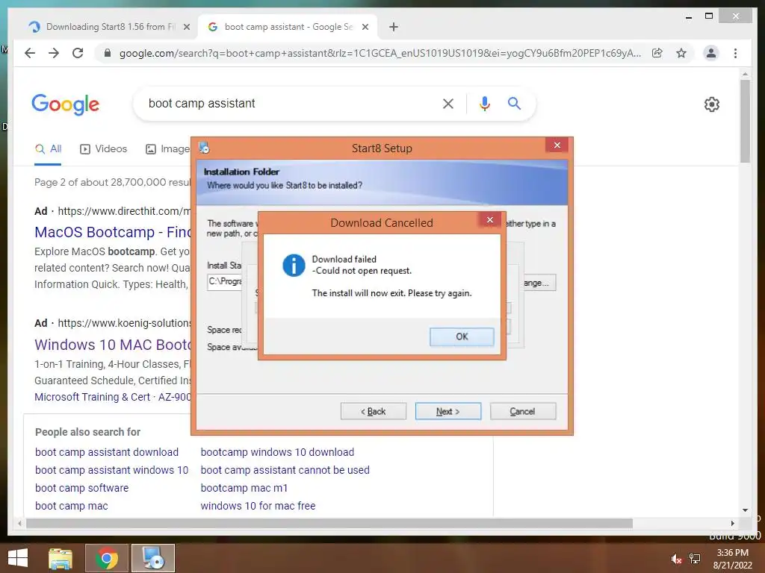Click OK in Download Cancelled dialog

point(462,336)
